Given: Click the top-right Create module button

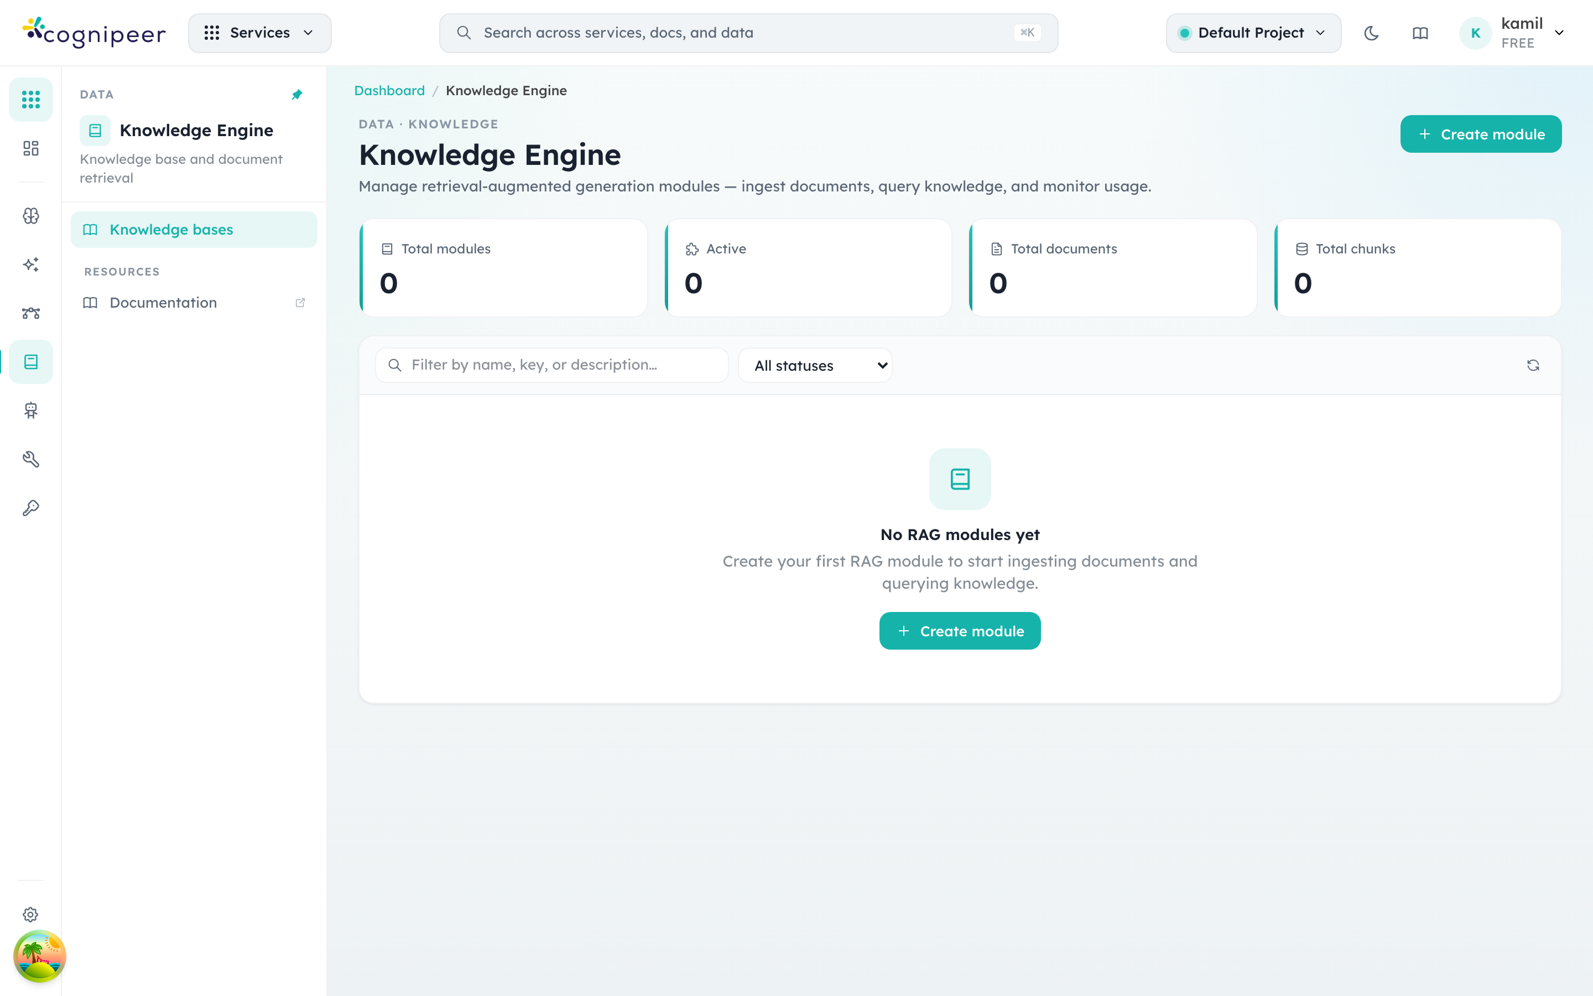Looking at the screenshot, I should tap(1480, 134).
